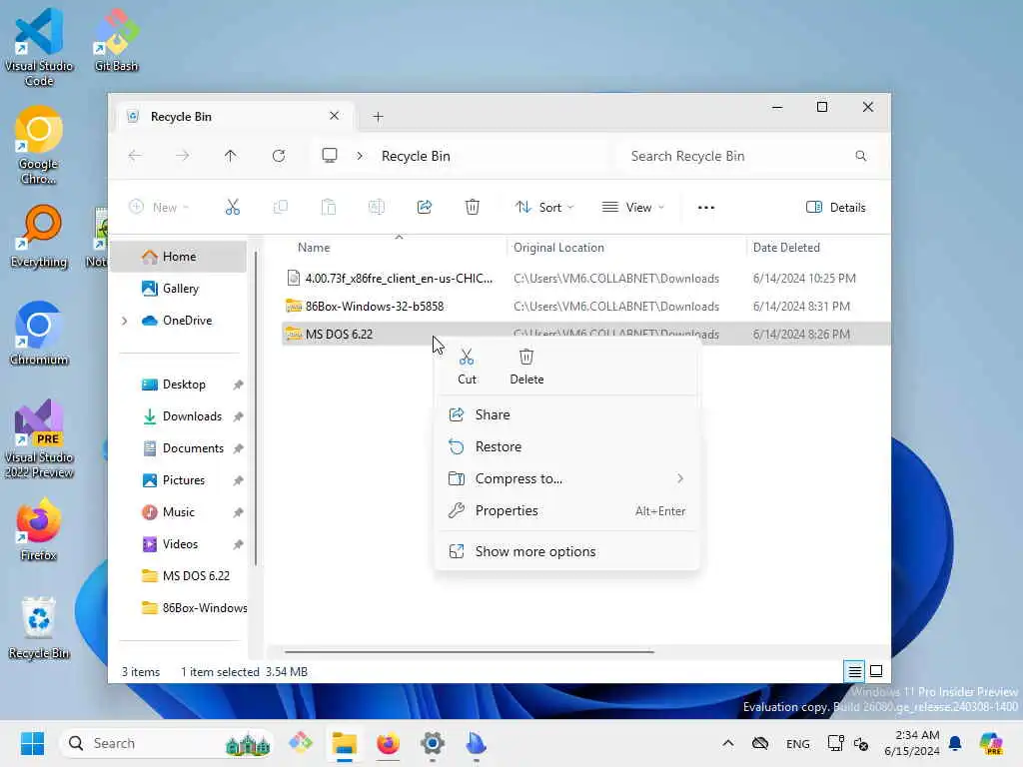Click the Recycle Bin tab
The width and height of the screenshot is (1023, 767).
pos(235,116)
